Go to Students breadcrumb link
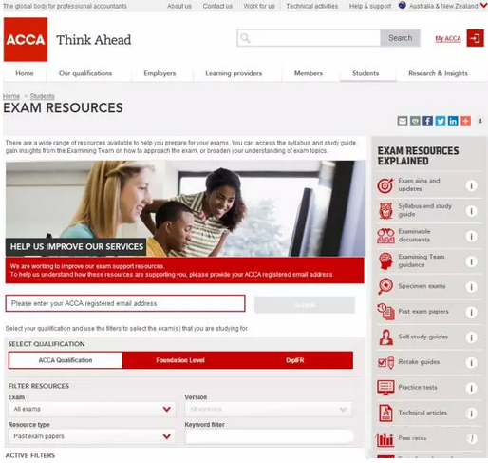The image size is (488, 463). [42, 96]
